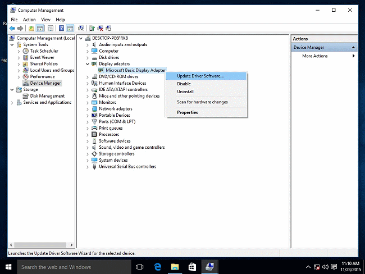Viewport: 365px width, 274px height.
Task: Select Disable in the context menu
Action: (184, 84)
